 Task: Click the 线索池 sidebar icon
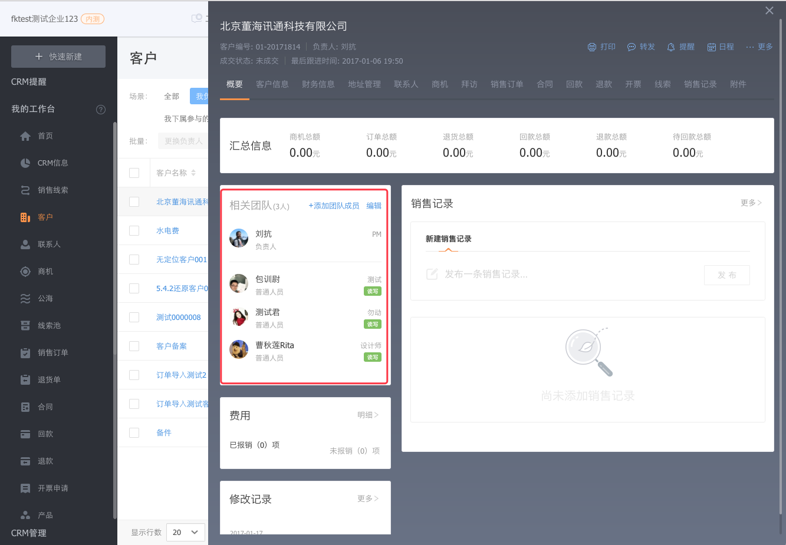coord(25,326)
